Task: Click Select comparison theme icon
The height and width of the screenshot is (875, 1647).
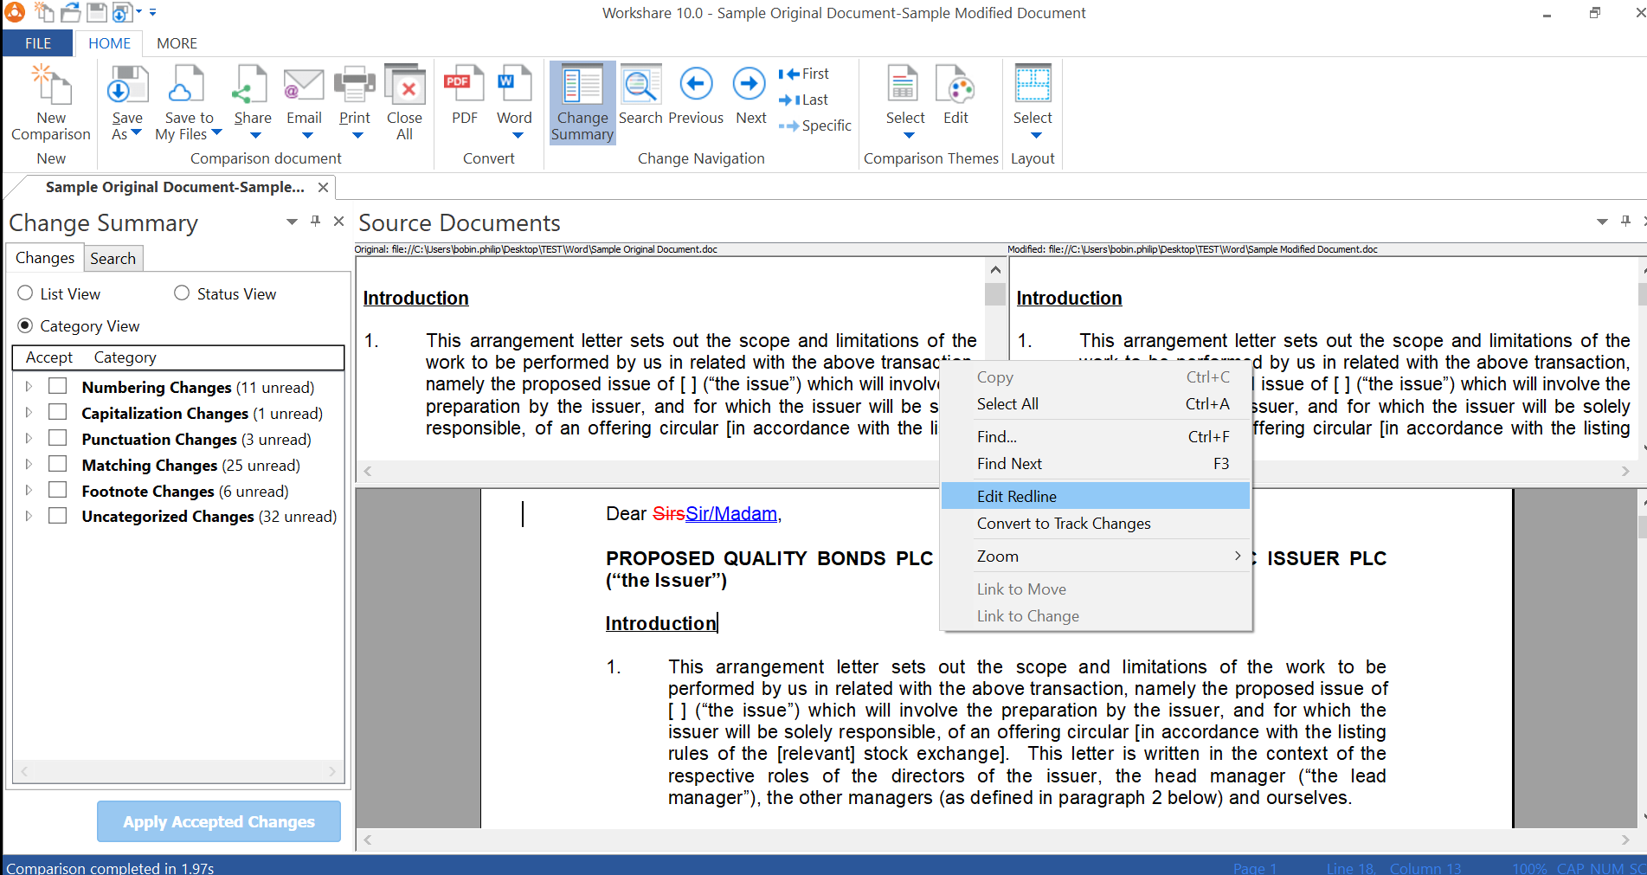Action: pyautogui.click(x=904, y=86)
